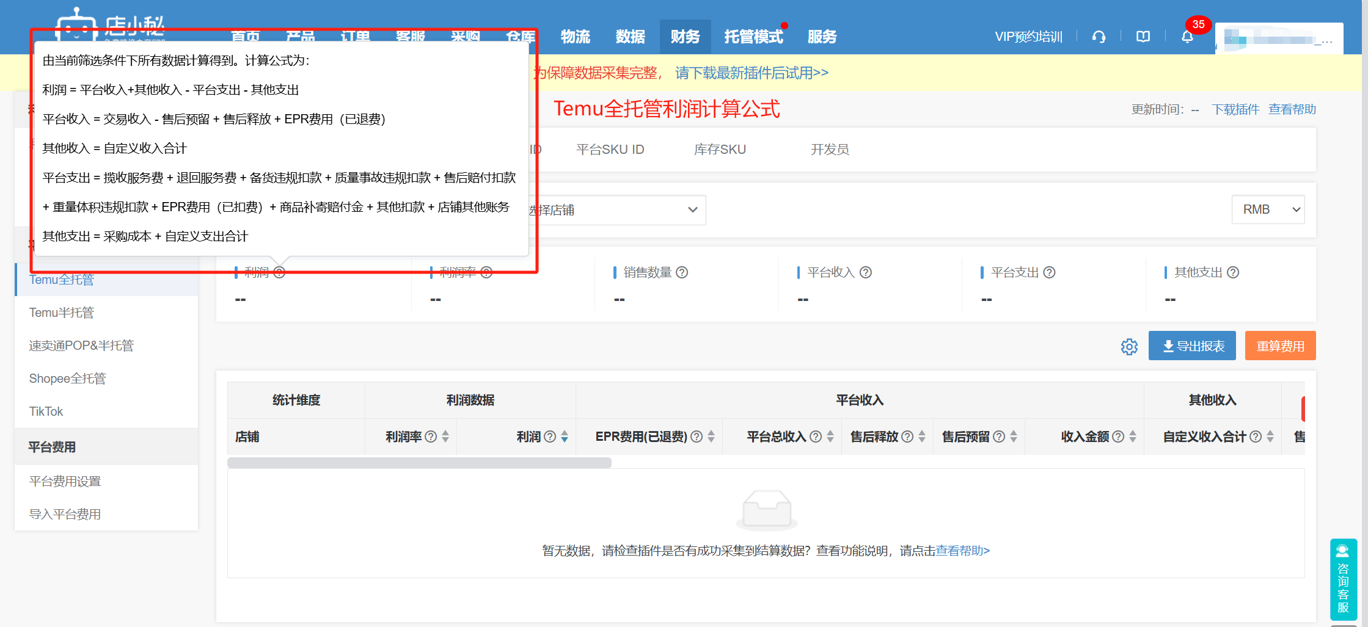
Task: Switch to 库存SKU tab
Action: (x=720, y=150)
